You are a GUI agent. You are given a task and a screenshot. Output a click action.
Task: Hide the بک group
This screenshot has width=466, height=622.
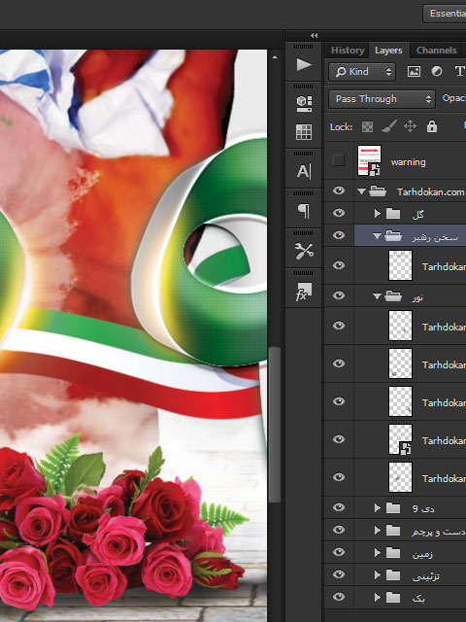(x=339, y=597)
